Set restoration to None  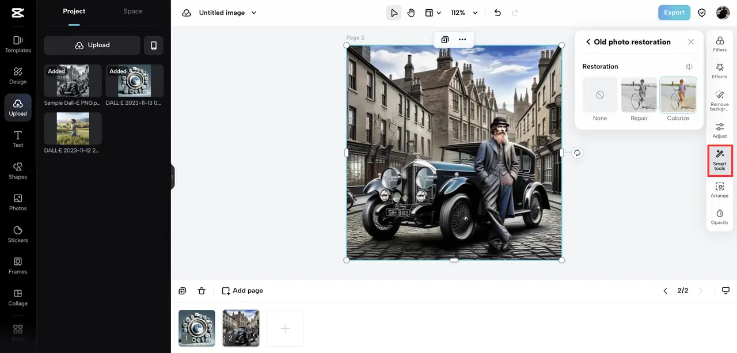point(600,95)
